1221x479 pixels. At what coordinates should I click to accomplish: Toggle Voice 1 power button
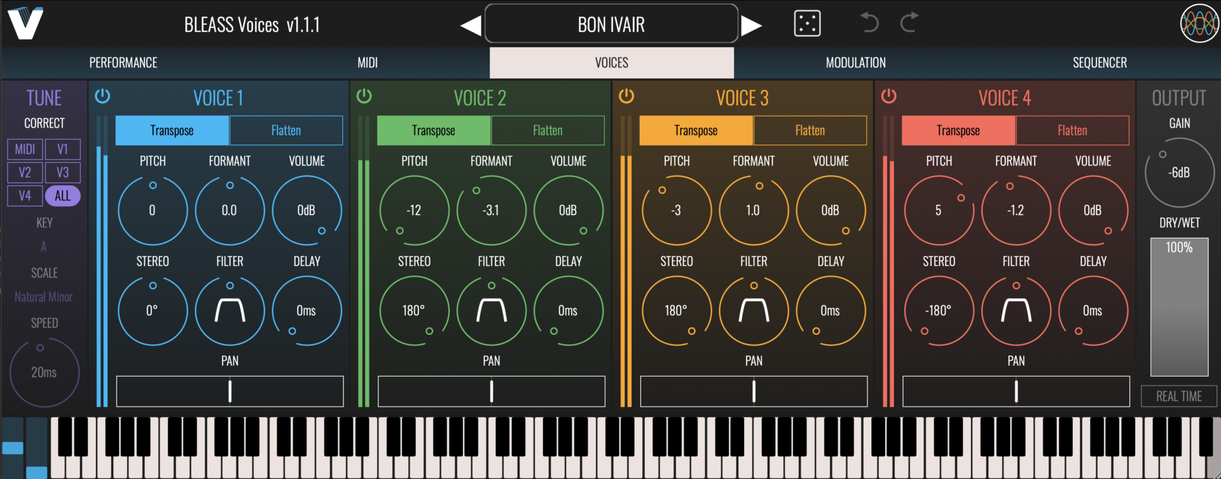pyautogui.click(x=102, y=96)
